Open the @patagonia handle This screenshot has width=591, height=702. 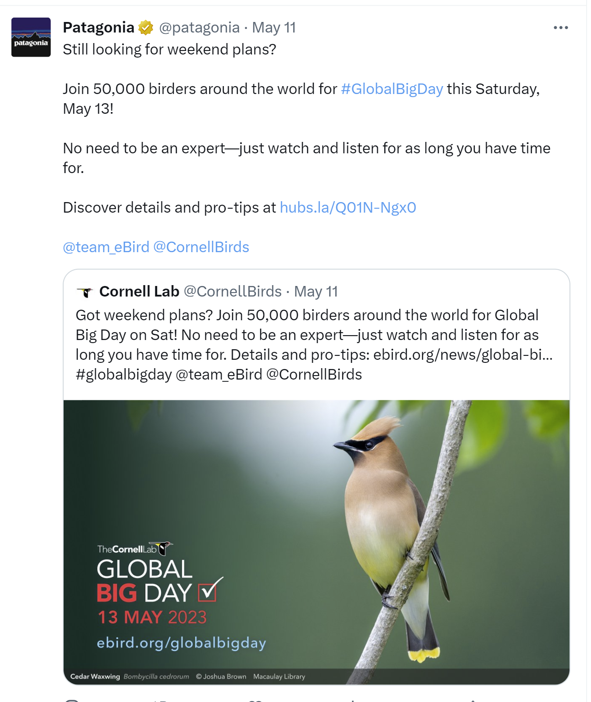[199, 28]
